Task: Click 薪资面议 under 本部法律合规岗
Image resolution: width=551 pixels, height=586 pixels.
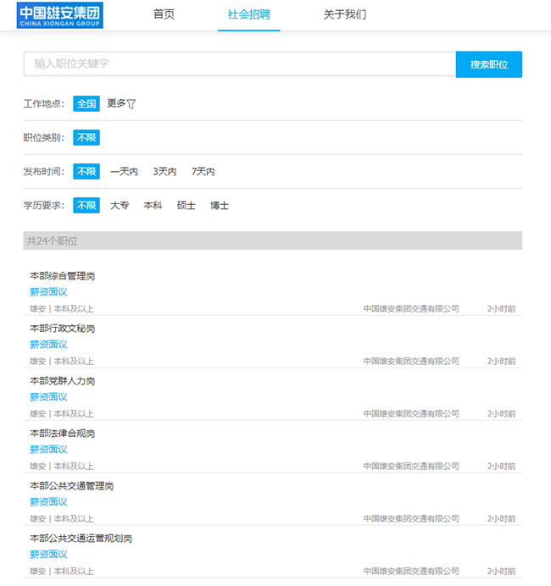Action: click(48, 449)
